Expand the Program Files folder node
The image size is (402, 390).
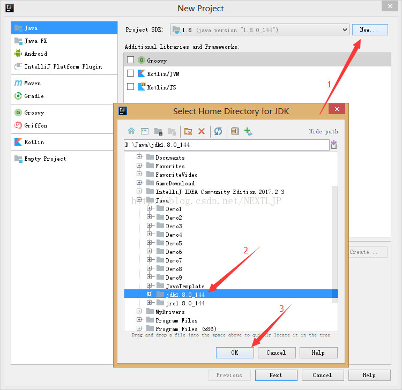139,319
